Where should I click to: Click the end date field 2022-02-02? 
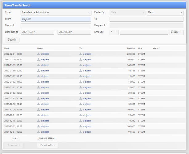click(x=74, y=32)
